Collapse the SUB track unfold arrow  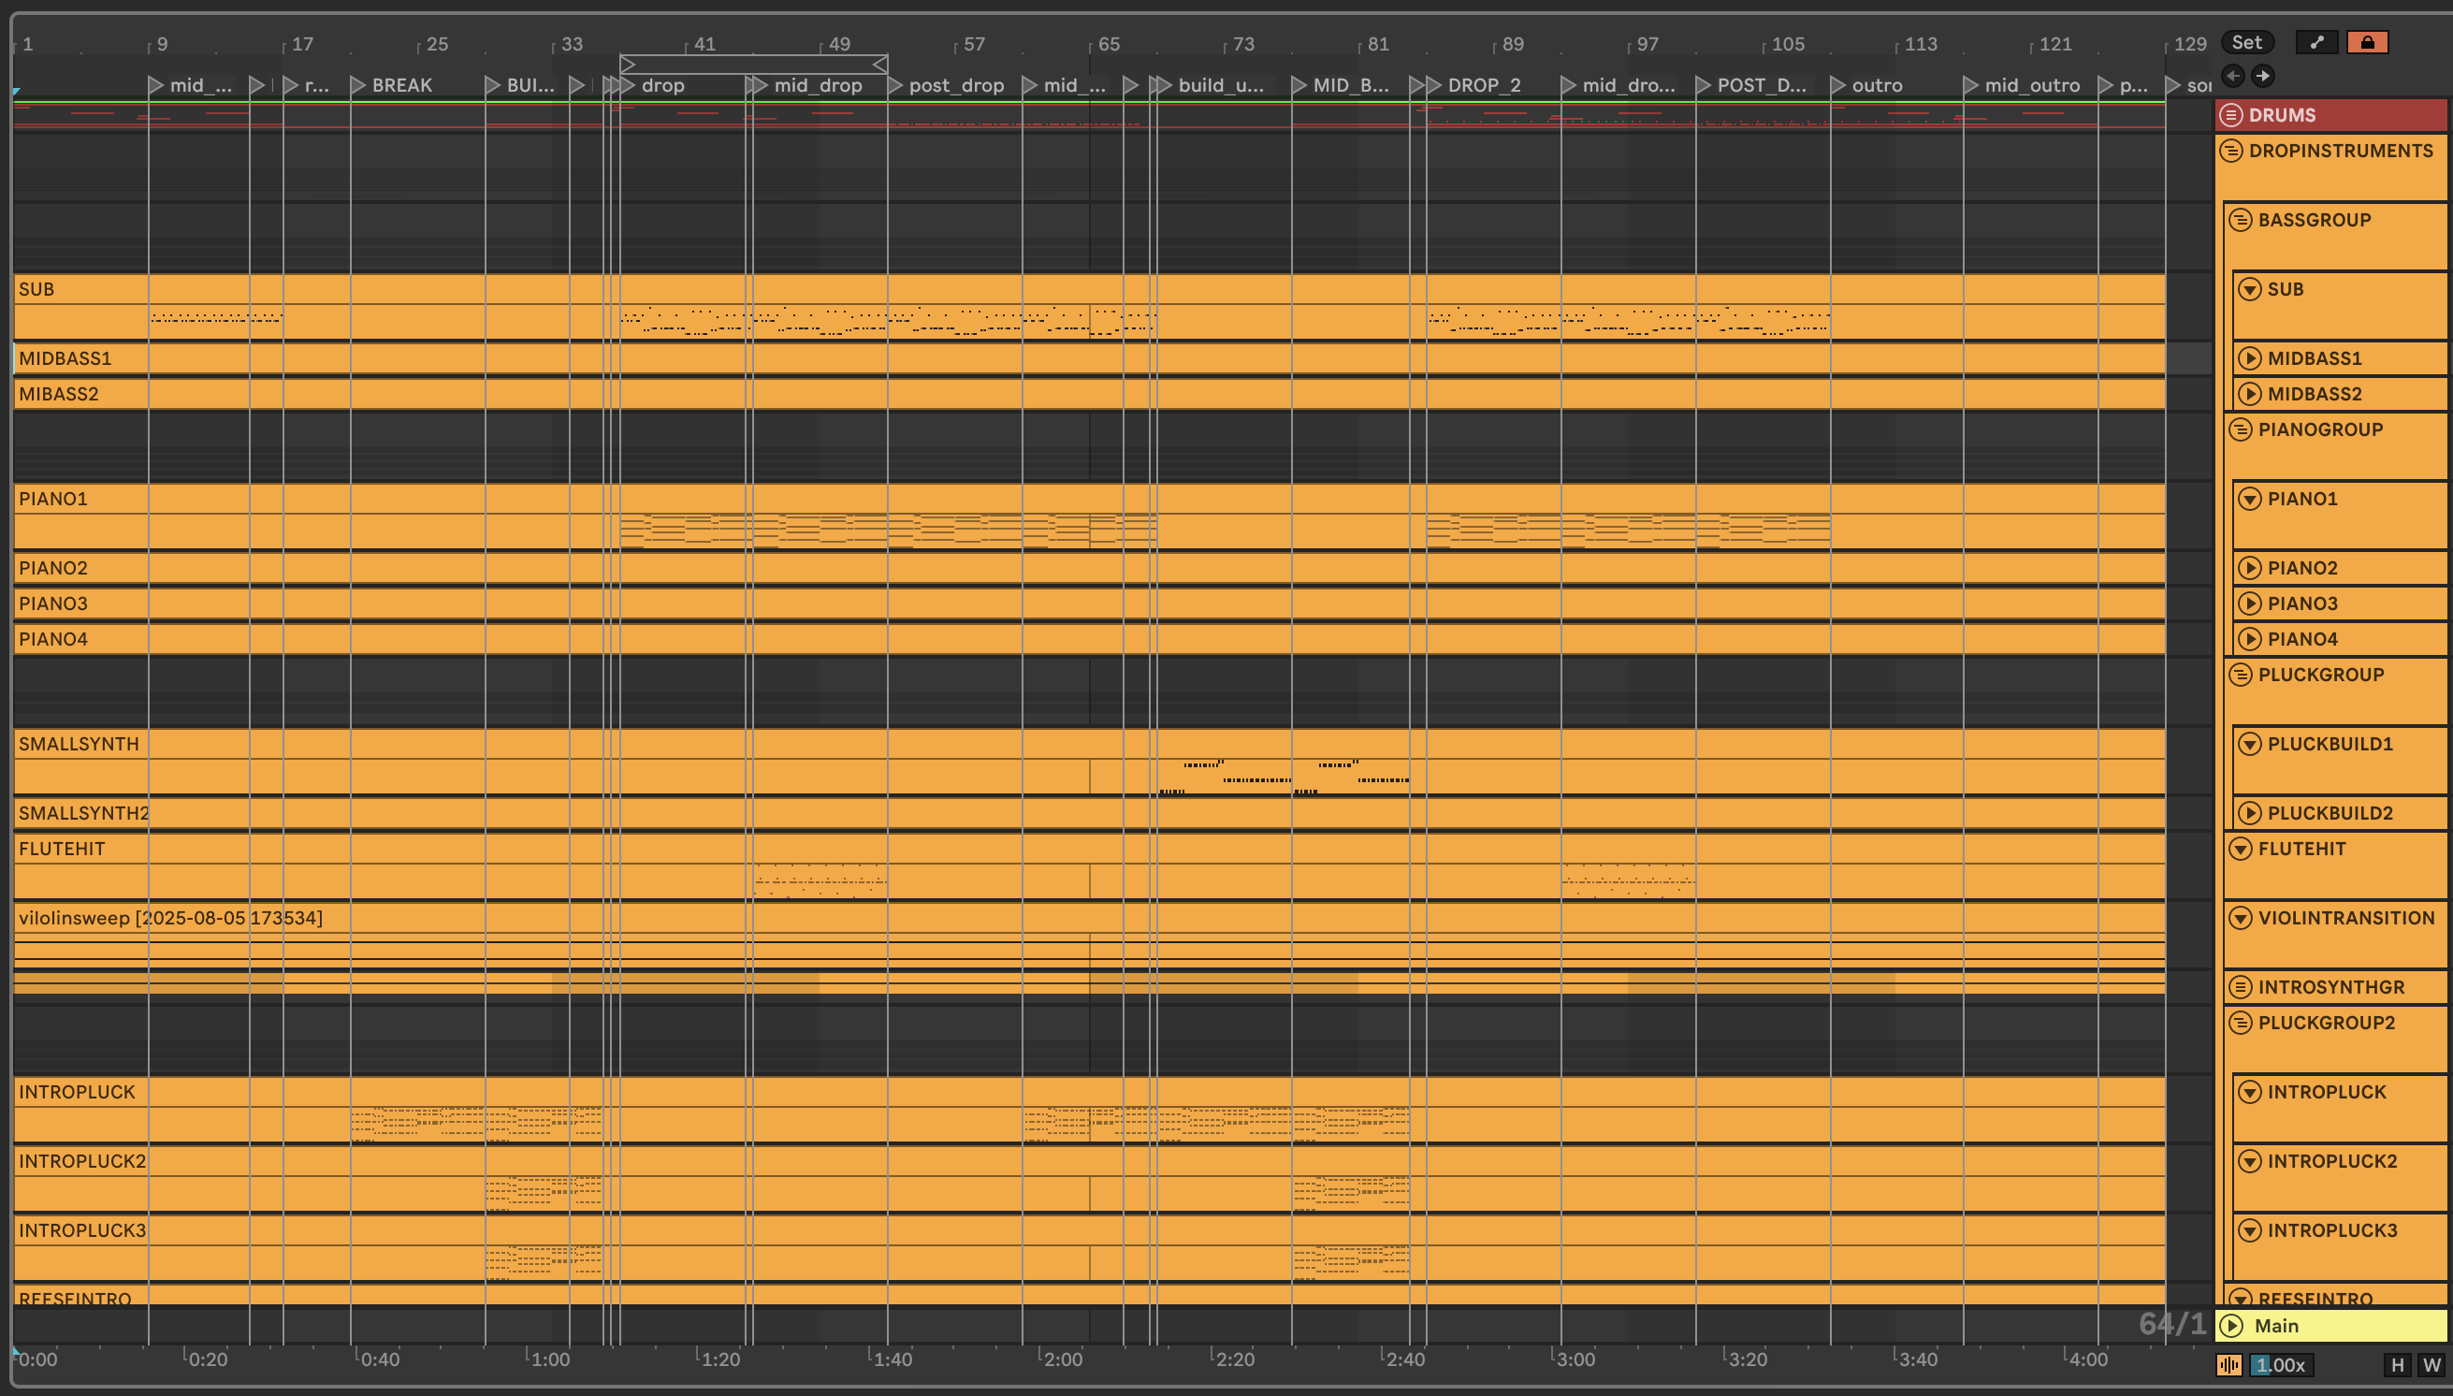coord(2249,288)
